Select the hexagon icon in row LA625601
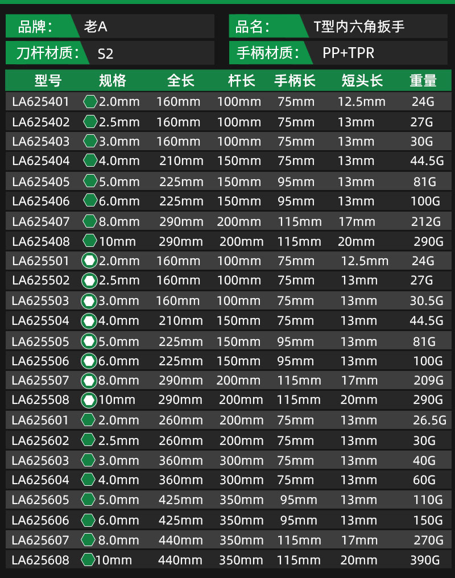455x578 pixels. click(x=88, y=420)
